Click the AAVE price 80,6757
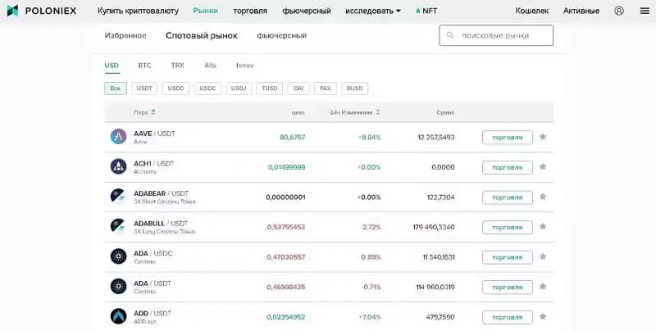Screen dimensions: 656x331 (x=293, y=137)
